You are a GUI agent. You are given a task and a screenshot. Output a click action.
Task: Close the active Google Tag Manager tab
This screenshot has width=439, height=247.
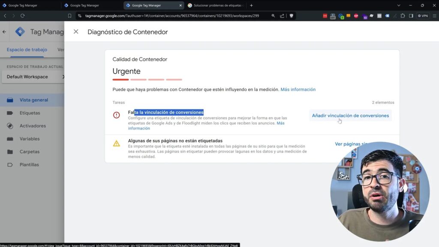click(x=180, y=5)
